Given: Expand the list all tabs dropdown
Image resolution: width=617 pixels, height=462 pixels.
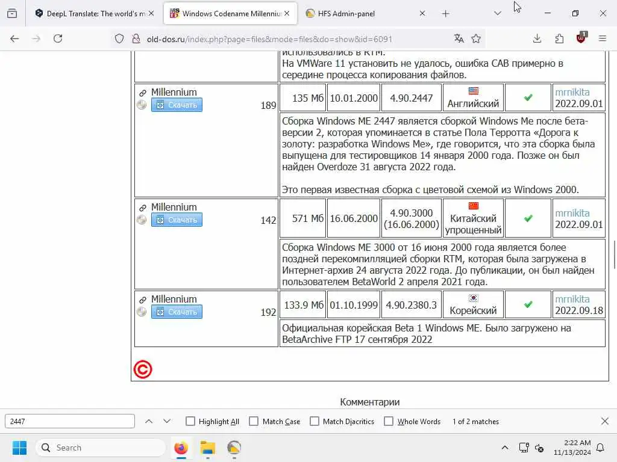Looking at the screenshot, I should point(498,13).
